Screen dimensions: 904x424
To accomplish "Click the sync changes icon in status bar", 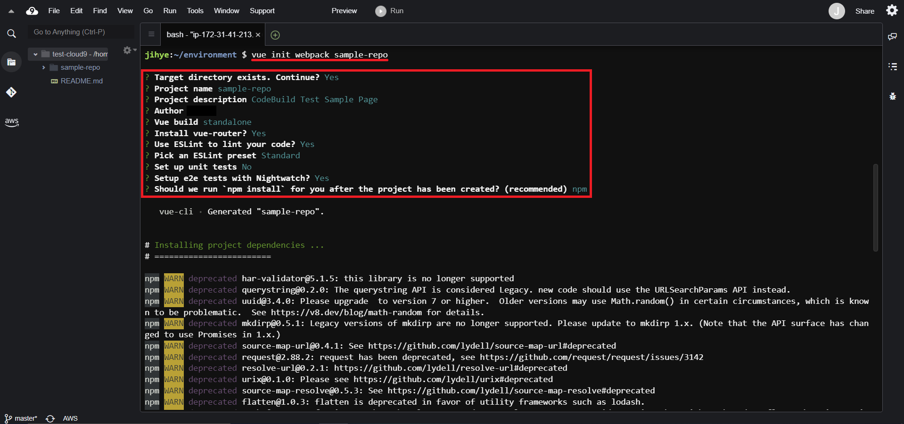I will [x=50, y=418].
